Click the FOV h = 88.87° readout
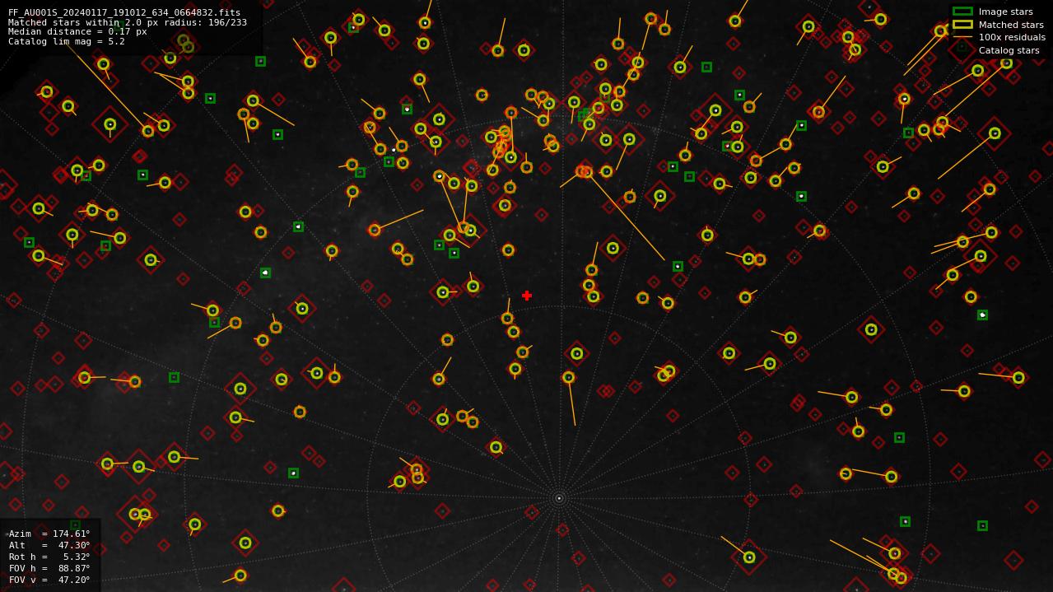This screenshot has height=592, width=1053. coord(49,568)
